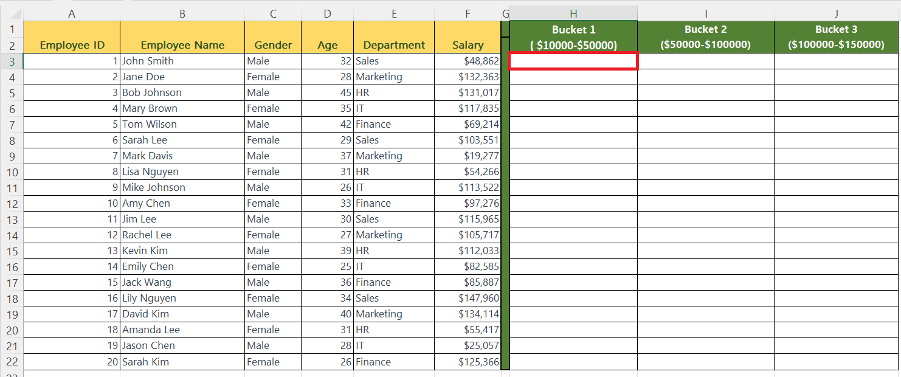901x377 pixels.
Task: Click the Bucket 1 green header cell
Action: (573, 35)
